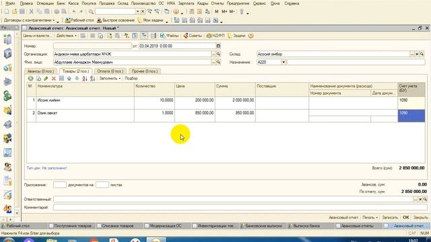Click the scissors cut icon in main toolbar

click(x=32, y=11)
